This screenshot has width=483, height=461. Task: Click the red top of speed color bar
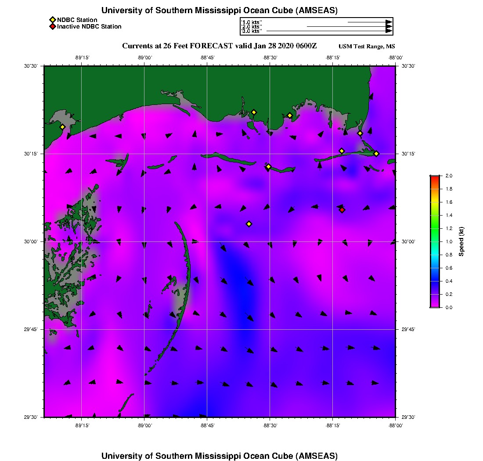tap(434, 178)
